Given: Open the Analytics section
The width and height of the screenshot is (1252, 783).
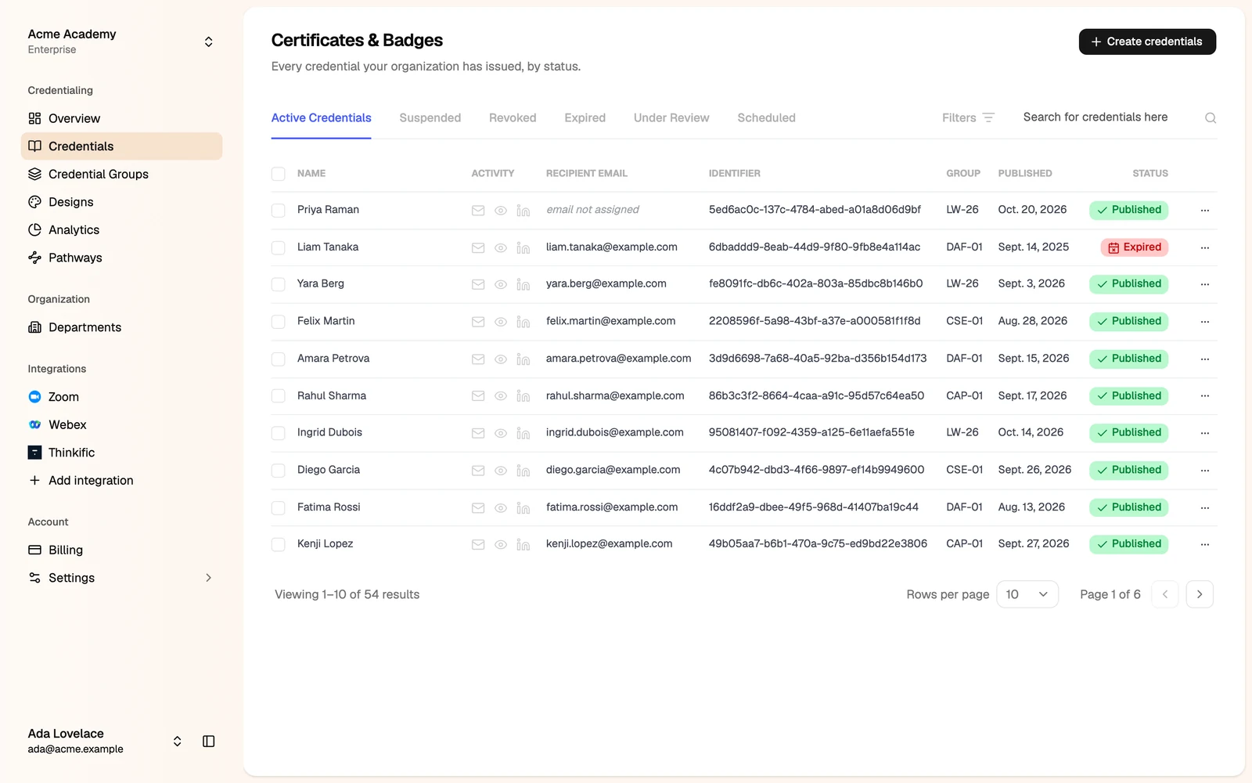Looking at the screenshot, I should pos(122,230).
